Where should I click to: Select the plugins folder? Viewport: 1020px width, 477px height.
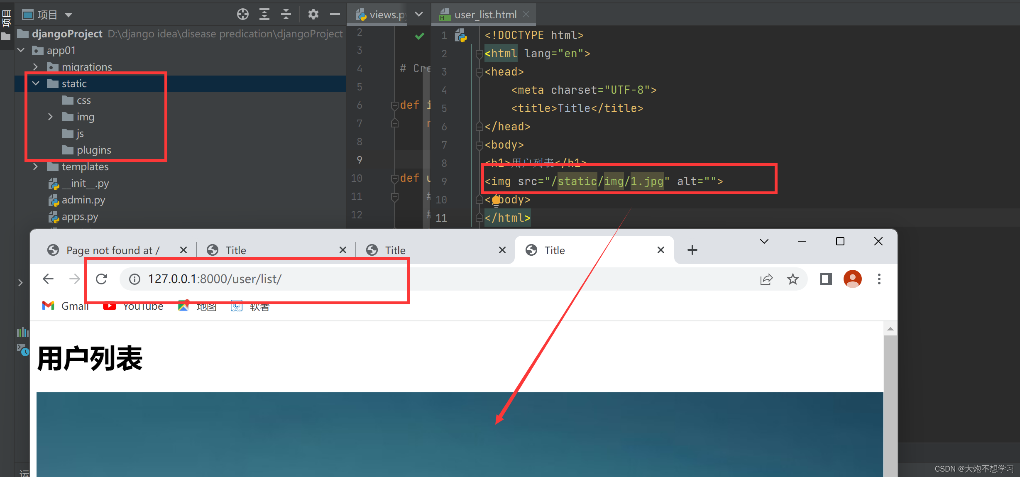click(86, 150)
